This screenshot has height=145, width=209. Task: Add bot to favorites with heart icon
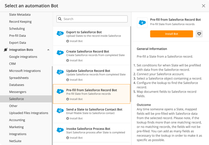pyautogui.click(x=199, y=34)
